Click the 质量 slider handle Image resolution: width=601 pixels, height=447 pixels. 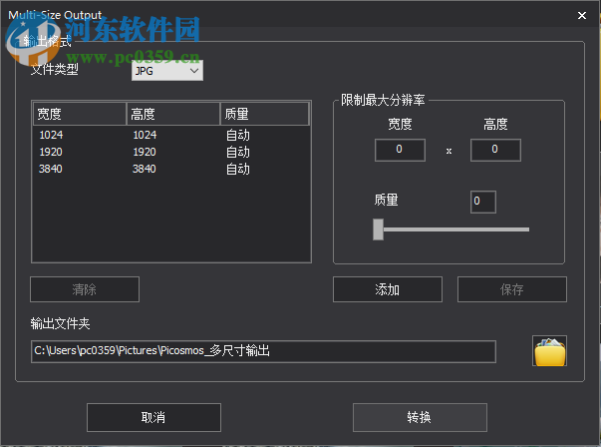click(x=379, y=229)
